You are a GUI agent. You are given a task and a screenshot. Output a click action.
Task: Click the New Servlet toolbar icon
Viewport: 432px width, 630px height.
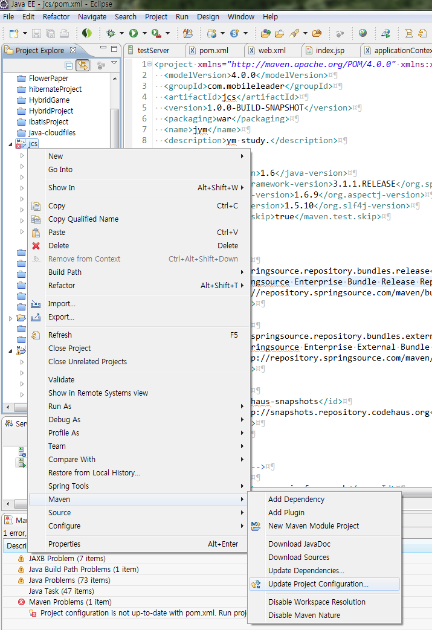(x=234, y=33)
